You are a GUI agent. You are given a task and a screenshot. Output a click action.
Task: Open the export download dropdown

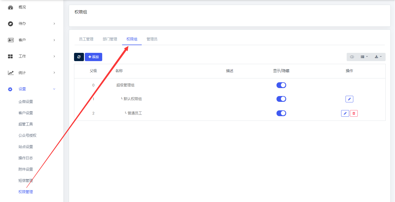(x=378, y=57)
